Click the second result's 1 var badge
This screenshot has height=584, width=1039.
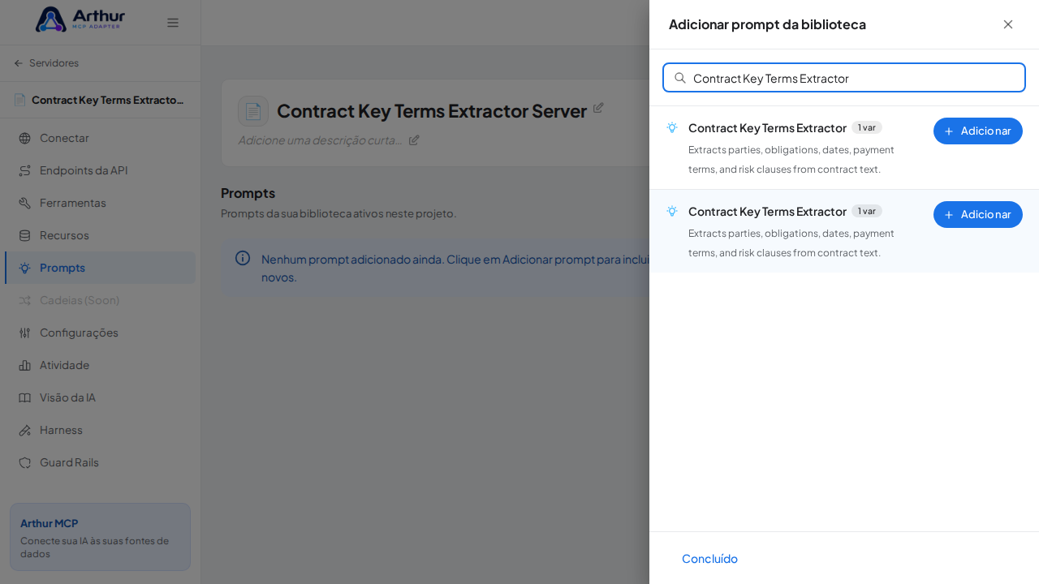tap(867, 211)
